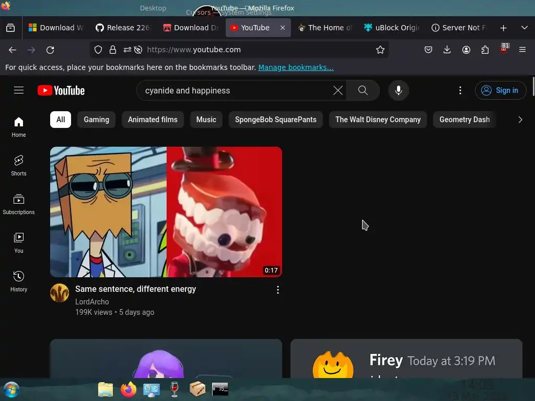Open the terminal taskbar icon

pos(220,389)
